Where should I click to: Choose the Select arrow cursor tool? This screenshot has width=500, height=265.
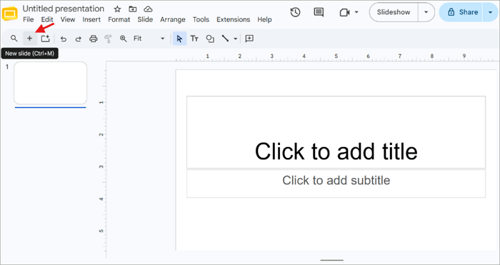click(179, 39)
